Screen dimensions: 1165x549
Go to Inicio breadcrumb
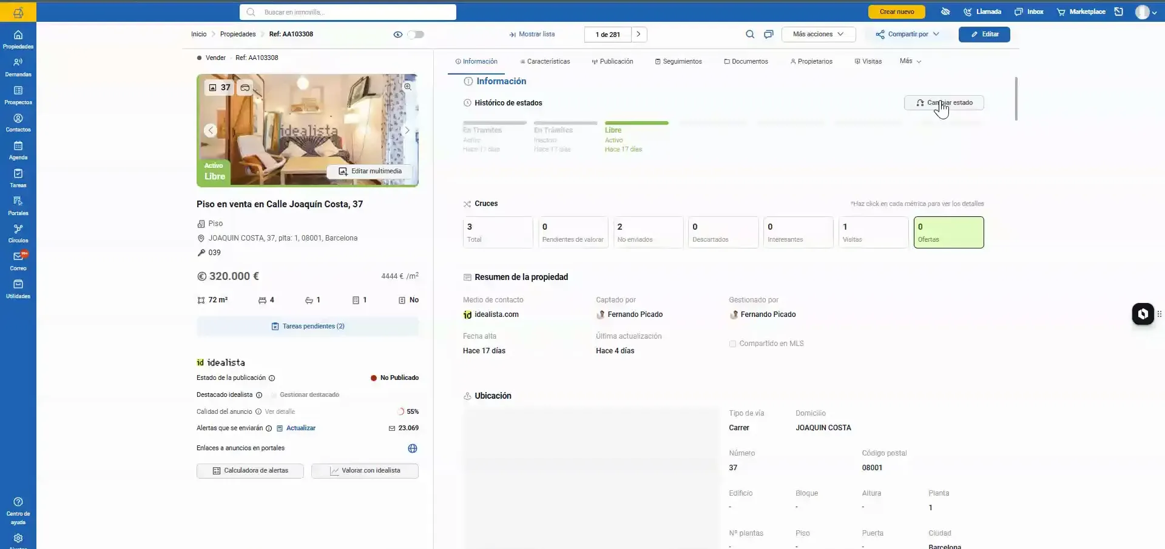pos(199,35)
